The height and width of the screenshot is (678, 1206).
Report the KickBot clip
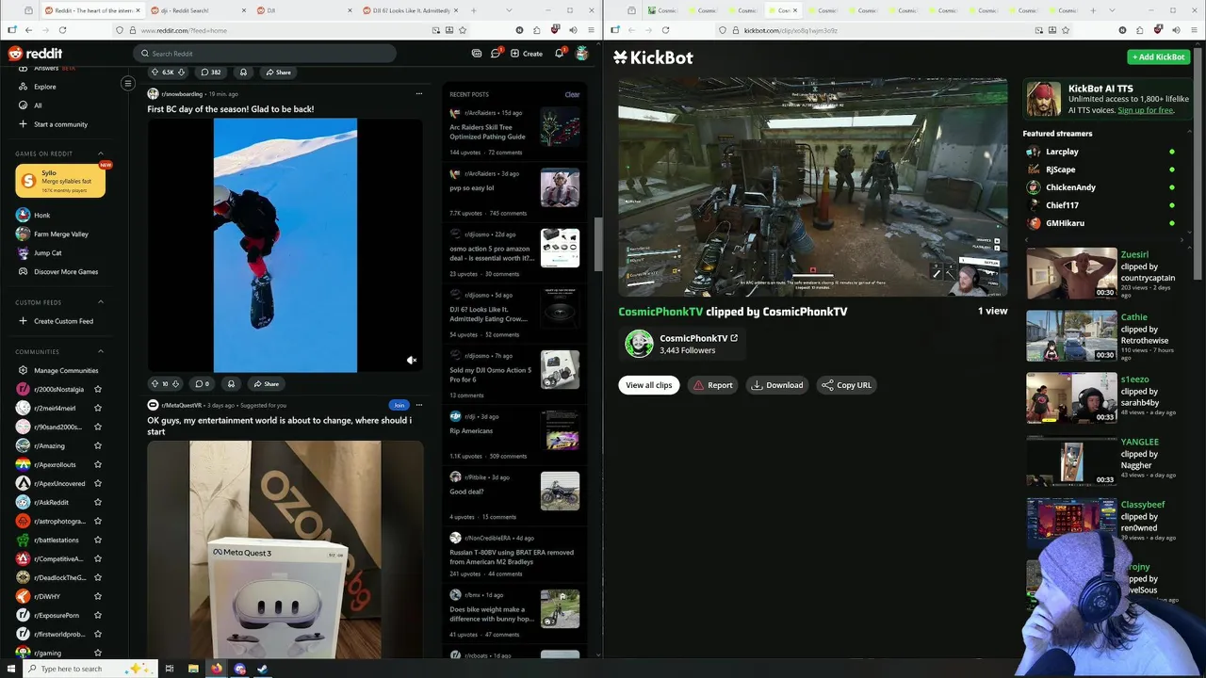coord(713,385)
